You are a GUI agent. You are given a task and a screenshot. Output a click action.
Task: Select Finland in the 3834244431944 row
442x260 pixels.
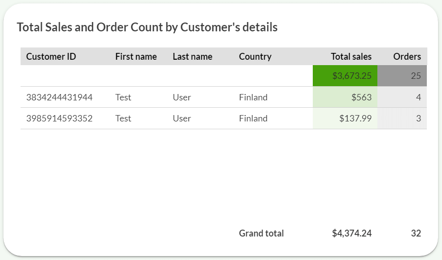[253, 97]
